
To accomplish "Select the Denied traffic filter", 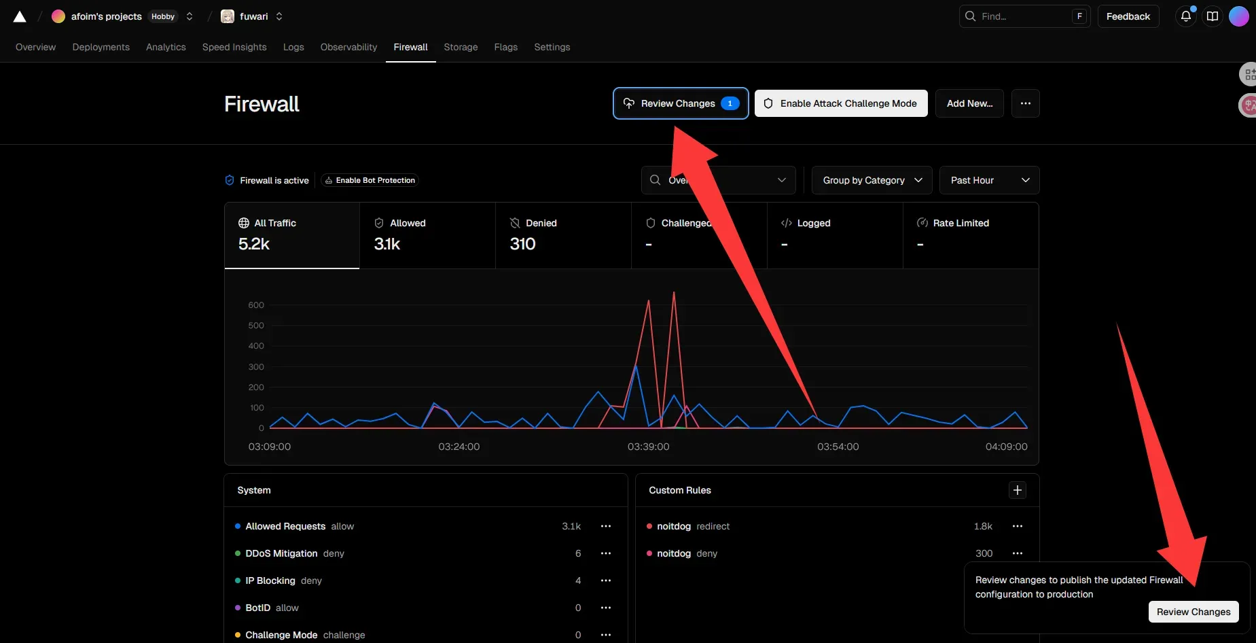I will pyautogui.click(x=562, y=234).
